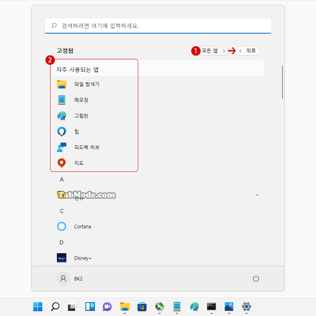
Task: Open 파일 탐색기 text entry
Action: click(x=87, y=84)
